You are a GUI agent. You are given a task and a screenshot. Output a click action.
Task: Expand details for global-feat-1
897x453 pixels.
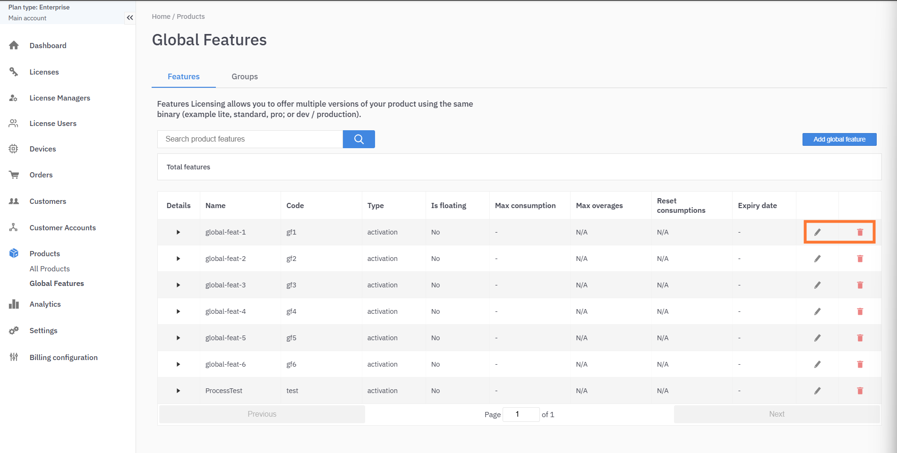coord(178,232)
